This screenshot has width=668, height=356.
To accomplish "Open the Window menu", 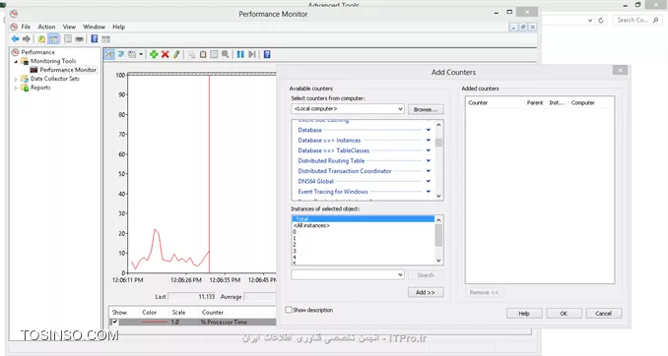I will (94, 27).
